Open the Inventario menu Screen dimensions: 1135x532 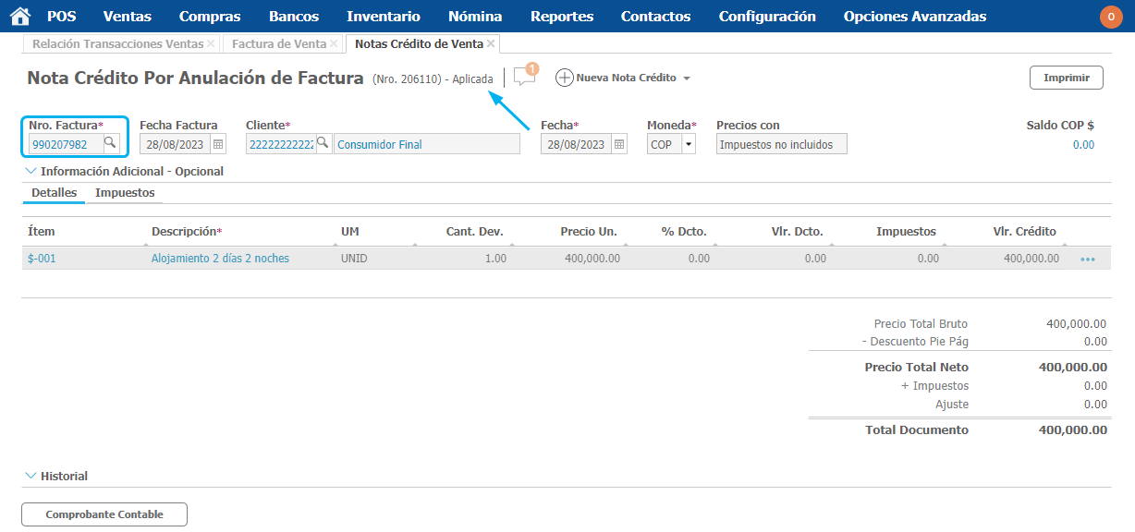point(383,17)
